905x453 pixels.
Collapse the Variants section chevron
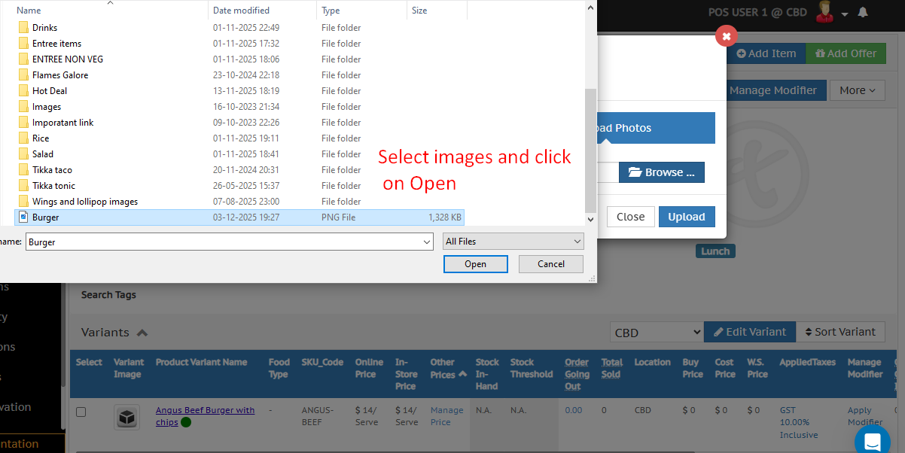[142, 333]
